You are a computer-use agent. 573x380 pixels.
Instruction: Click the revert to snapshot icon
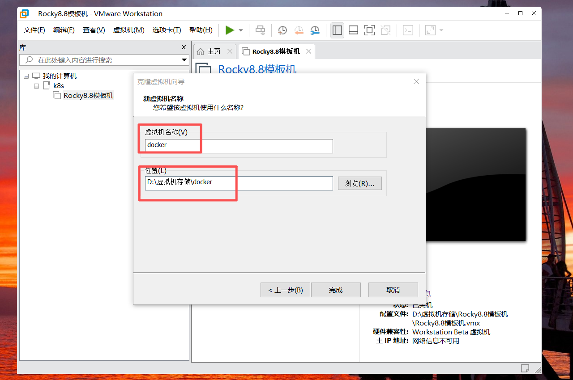pos(299,30)
